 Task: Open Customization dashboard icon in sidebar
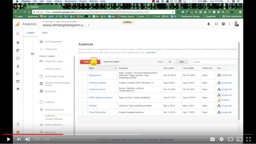18,50
